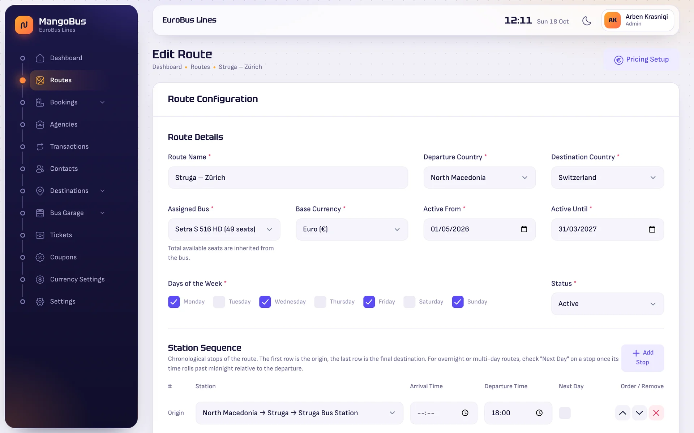The height and width of the screenshot is (433, 694).
Task: Enable Next Day for Origin stop
Action: 565,413
